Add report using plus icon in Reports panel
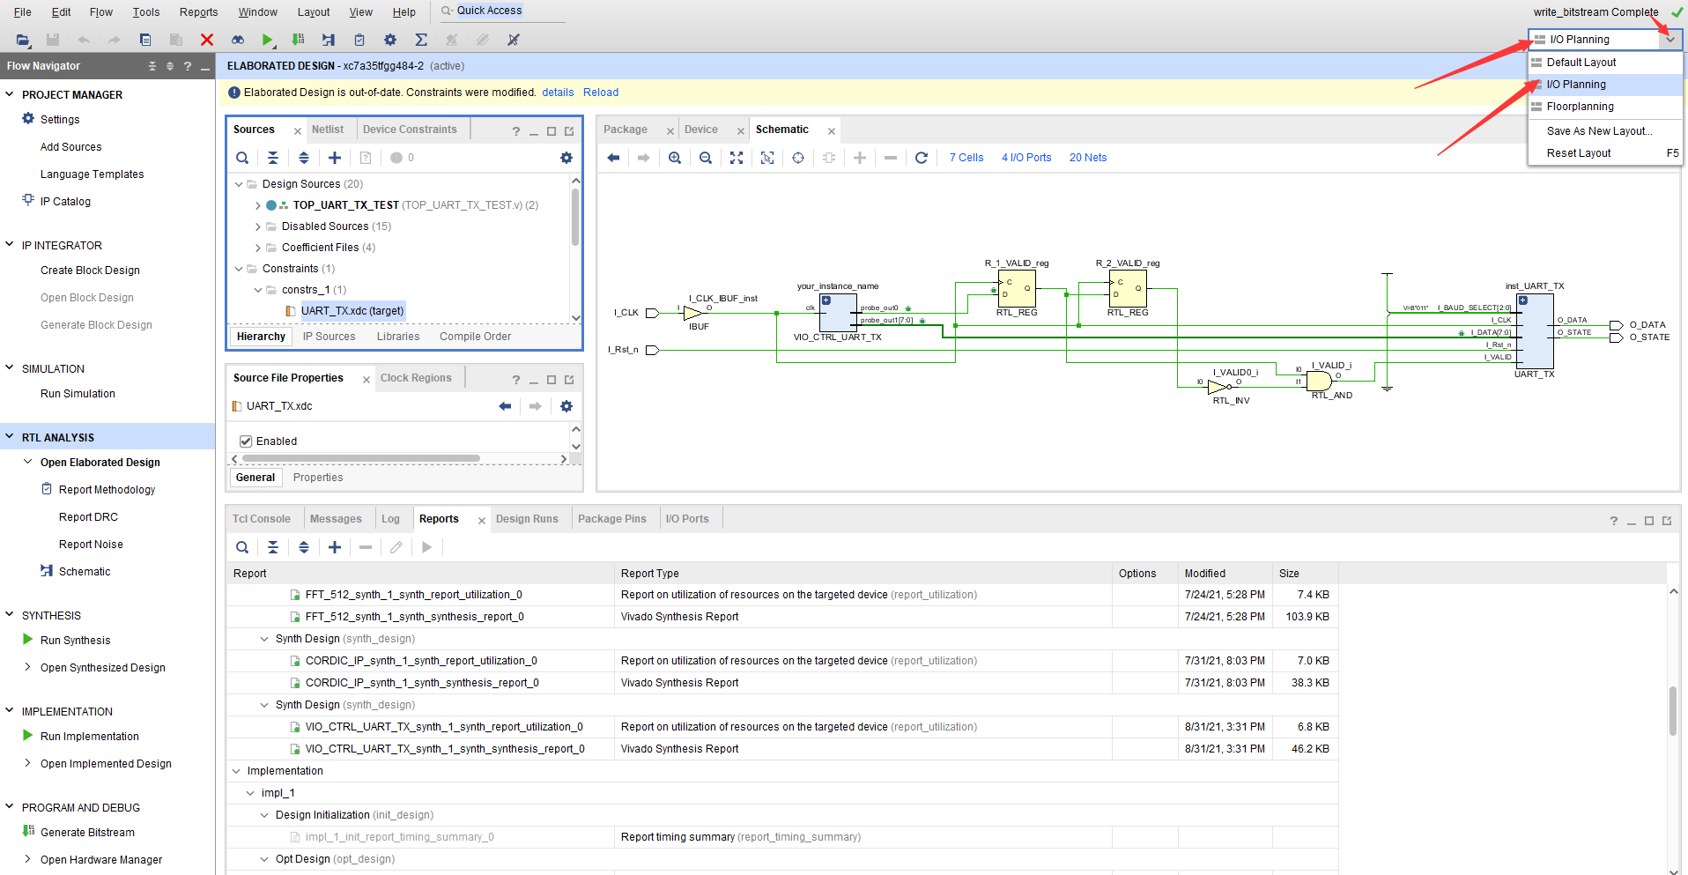The width and height of the screenshot is (1688, 875). click(x=335, y=547)
